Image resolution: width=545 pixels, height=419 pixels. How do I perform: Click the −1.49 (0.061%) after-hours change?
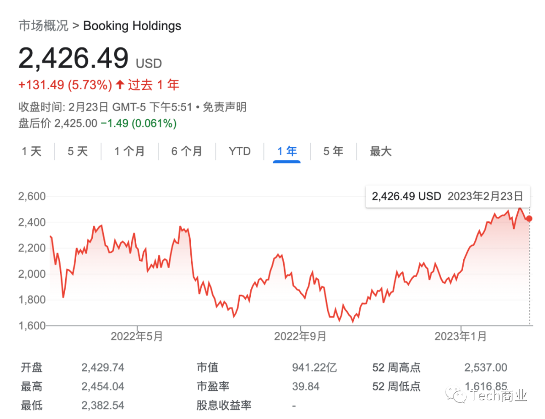coord(139,123)
